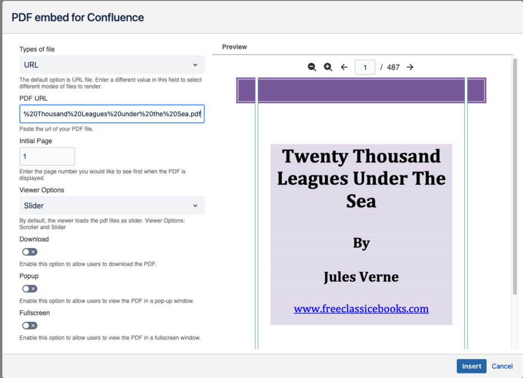Click the zoom in magnifier icon

click(x=328, y=67)
